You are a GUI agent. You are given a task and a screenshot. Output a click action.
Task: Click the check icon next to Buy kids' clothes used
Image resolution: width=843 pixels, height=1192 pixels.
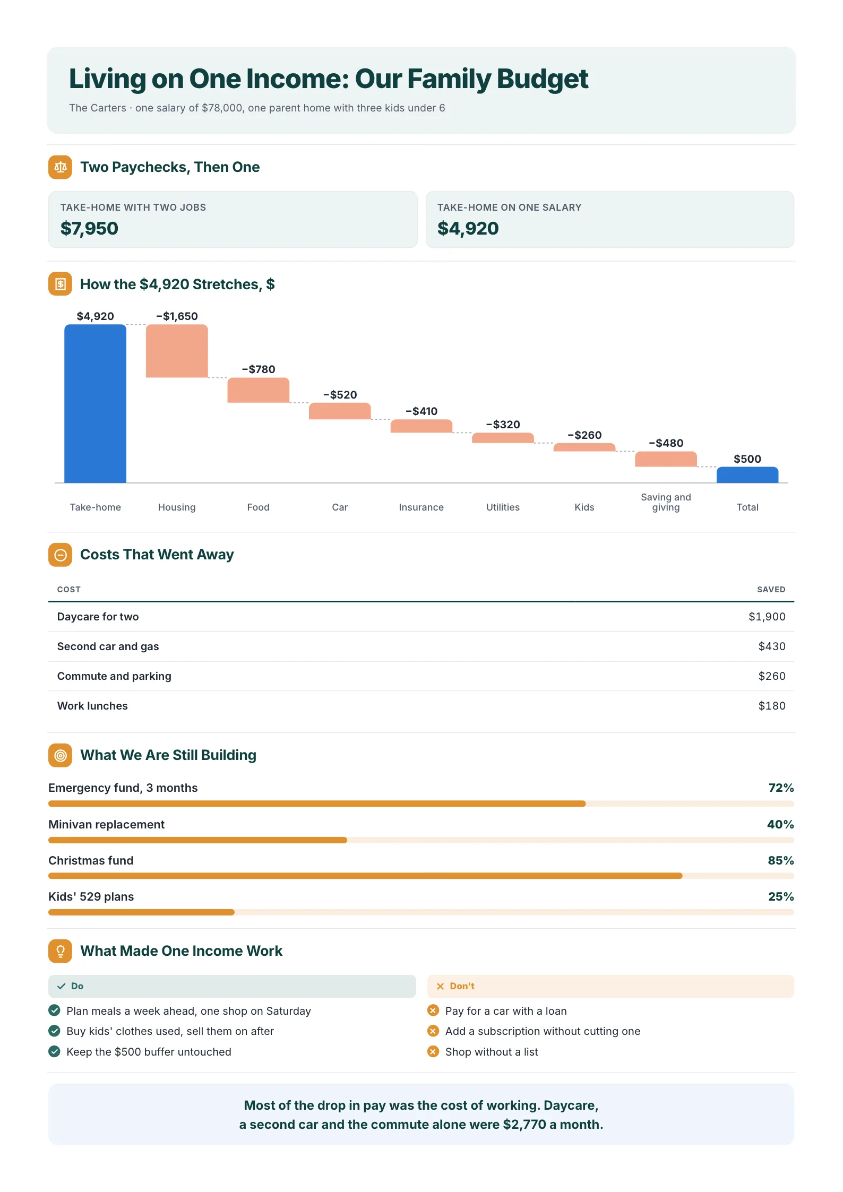point(54,1031)
